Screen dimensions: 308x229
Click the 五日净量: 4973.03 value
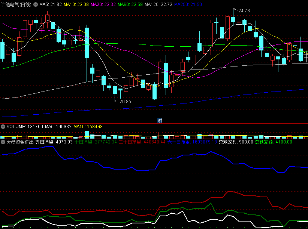click(x=54, y=142)
